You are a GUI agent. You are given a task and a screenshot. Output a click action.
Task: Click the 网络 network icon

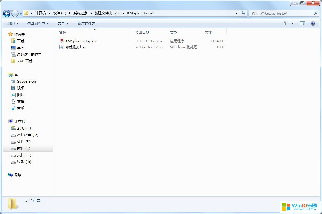(10, 175)
